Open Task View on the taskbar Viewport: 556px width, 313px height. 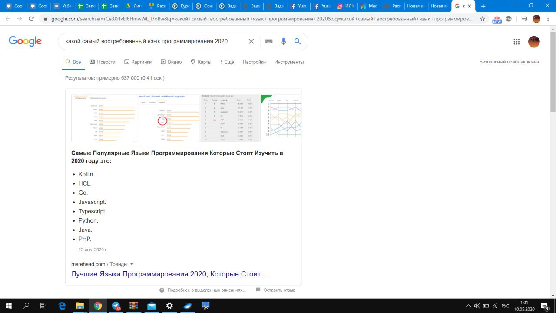(43, 306)
